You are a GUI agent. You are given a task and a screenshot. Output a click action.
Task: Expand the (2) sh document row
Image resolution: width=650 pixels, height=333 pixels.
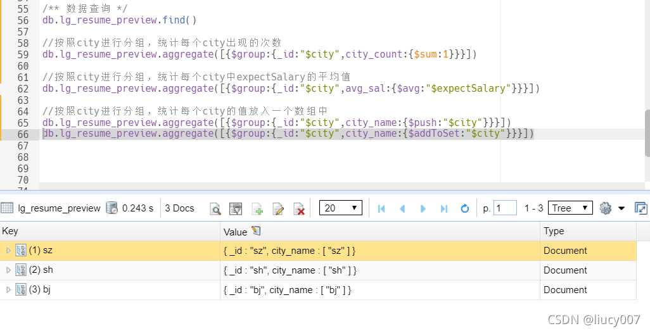click(x=8, y=270)
